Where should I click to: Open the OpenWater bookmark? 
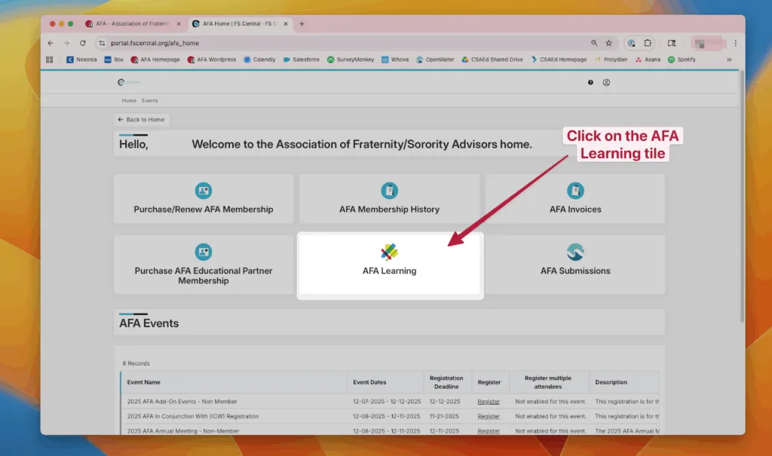pos(435,60)
